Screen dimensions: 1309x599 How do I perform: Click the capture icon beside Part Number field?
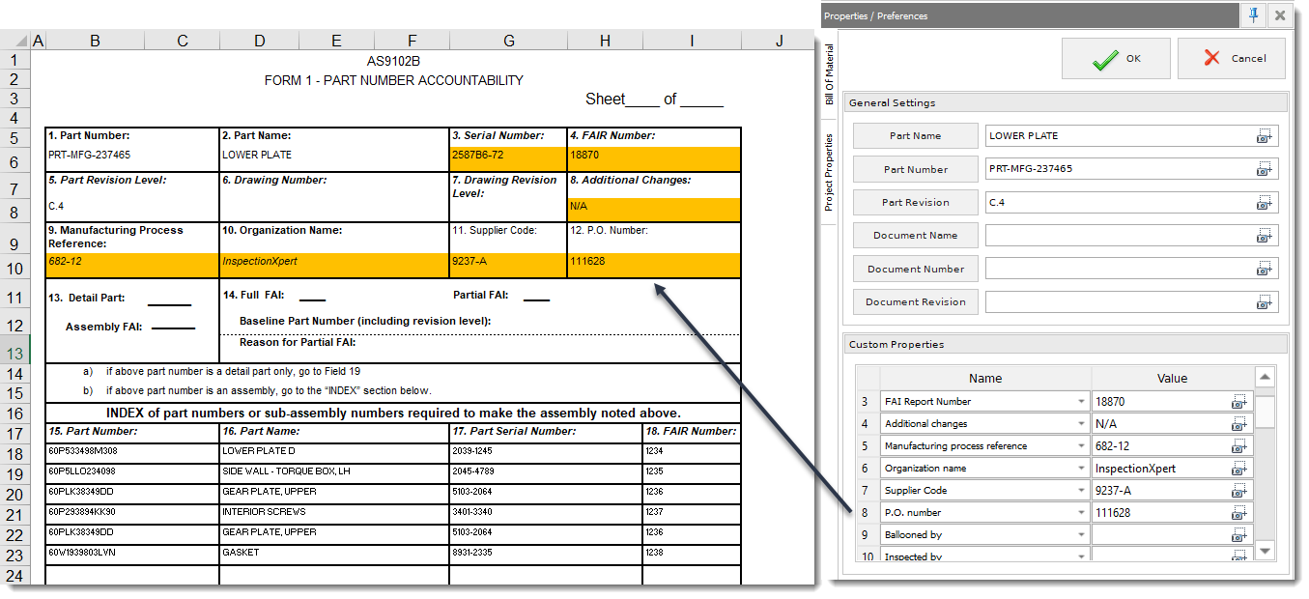[1265, 169]
